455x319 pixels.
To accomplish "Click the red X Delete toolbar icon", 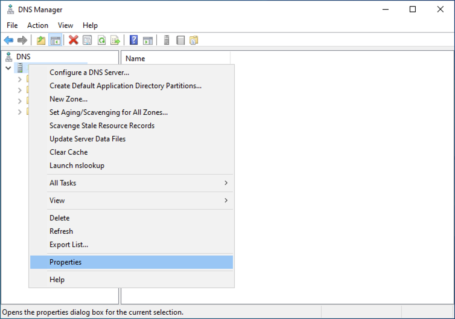I will [x=74, y=40].
